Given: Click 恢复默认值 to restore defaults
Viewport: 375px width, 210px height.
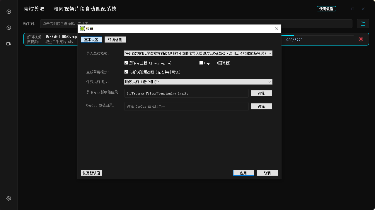Looking at the screenshot, I should [x=91, y=173].
